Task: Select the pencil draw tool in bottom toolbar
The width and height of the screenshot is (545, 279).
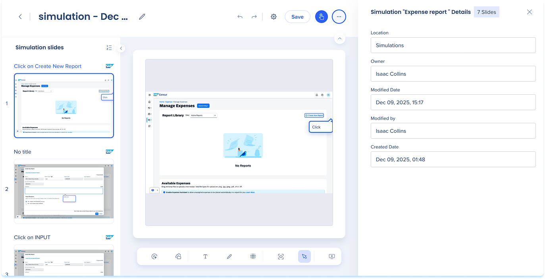Action: pos(229,256)
